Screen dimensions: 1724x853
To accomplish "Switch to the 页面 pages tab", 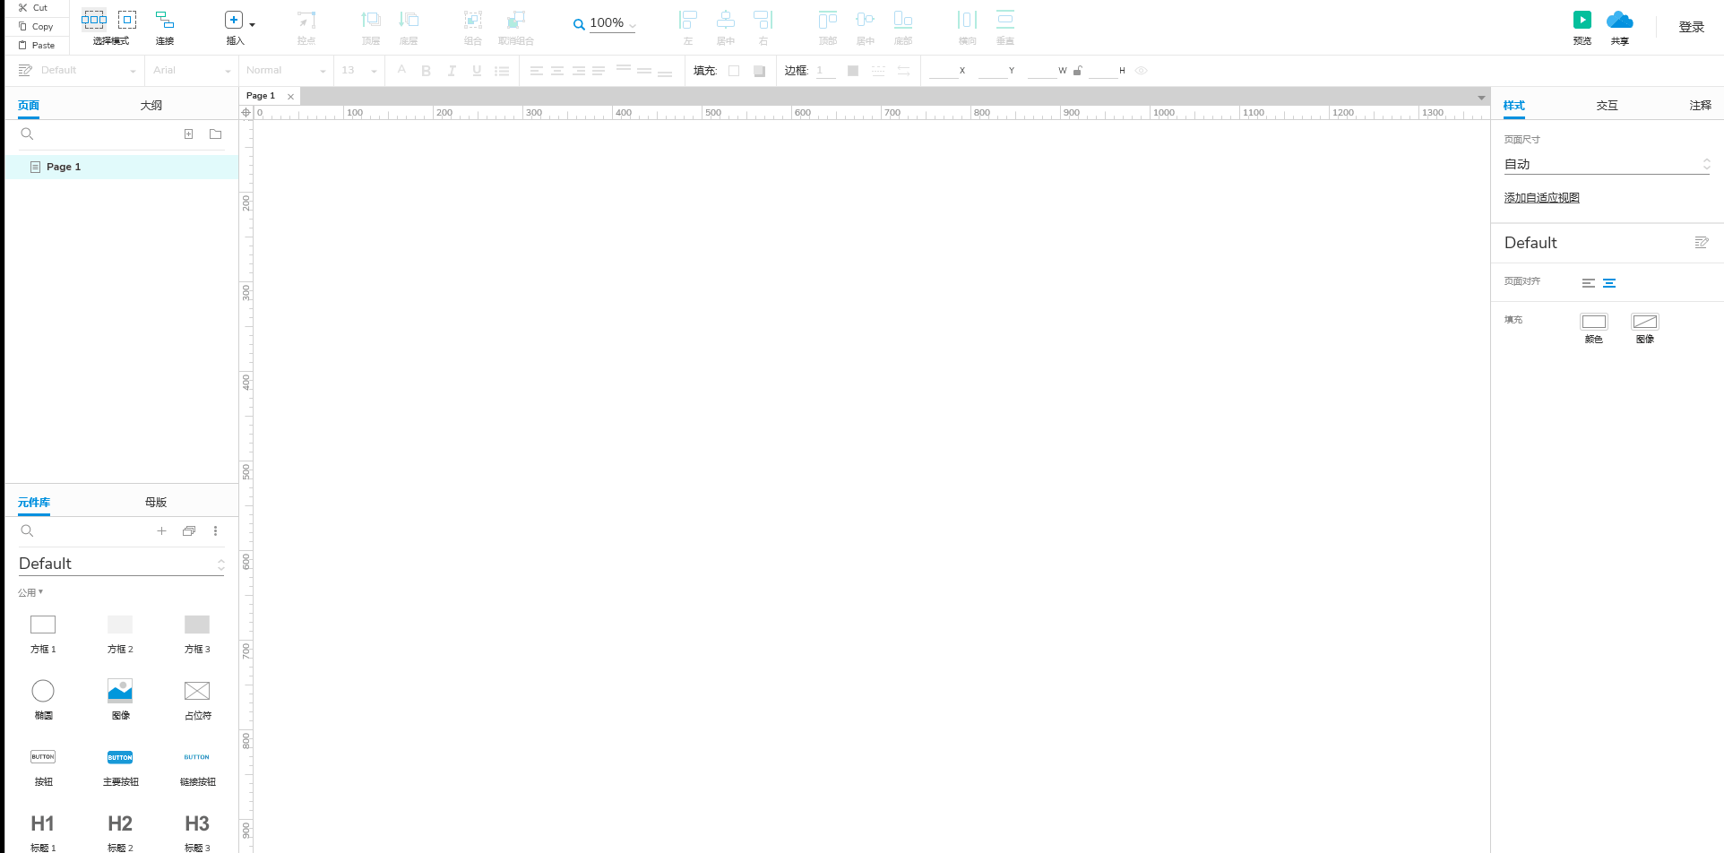I will [x=29, y=106].
